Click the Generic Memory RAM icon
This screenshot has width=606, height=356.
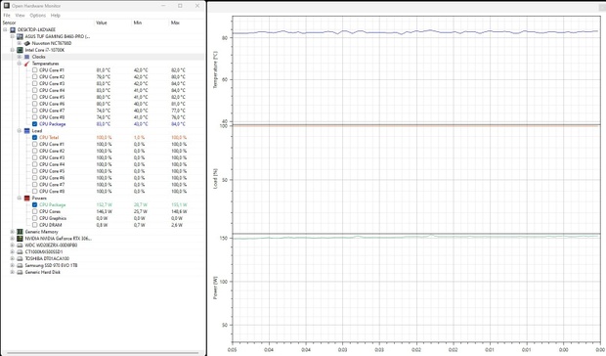20,232
